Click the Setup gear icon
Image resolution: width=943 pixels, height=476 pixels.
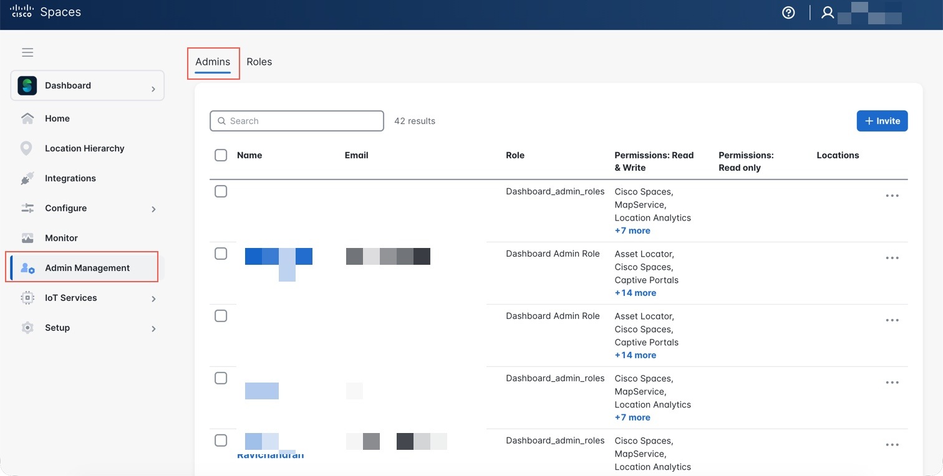27,328
